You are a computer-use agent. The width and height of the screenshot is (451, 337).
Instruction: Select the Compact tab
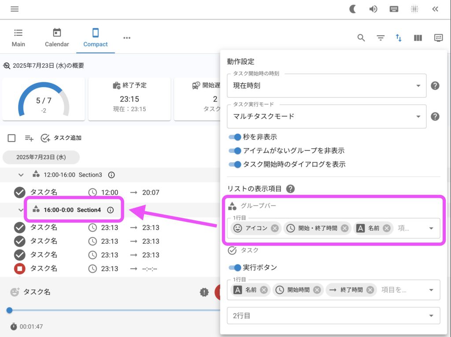pos(96,38)
